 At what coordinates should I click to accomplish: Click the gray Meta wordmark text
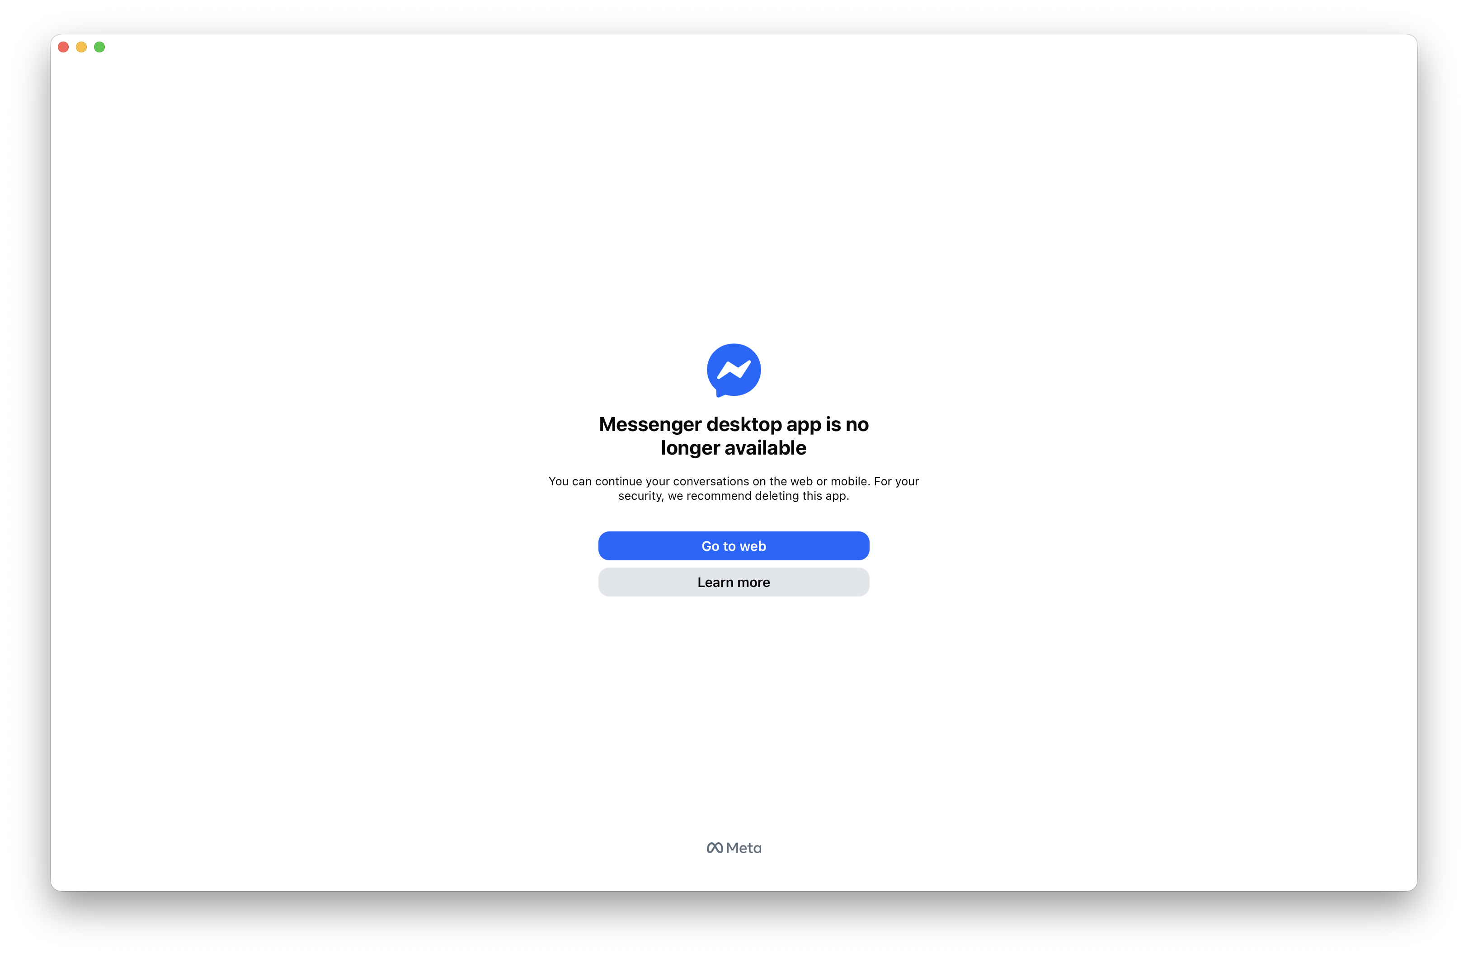pyautogui.click(x=743, y=848)
